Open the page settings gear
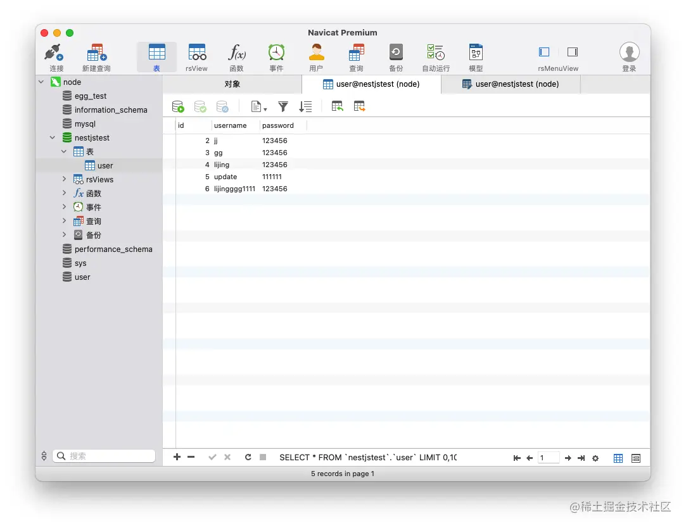This screenshot has width=686, height=528. click(595, 458)
